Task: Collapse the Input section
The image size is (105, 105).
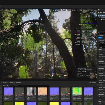Action: tap(98, 102)
